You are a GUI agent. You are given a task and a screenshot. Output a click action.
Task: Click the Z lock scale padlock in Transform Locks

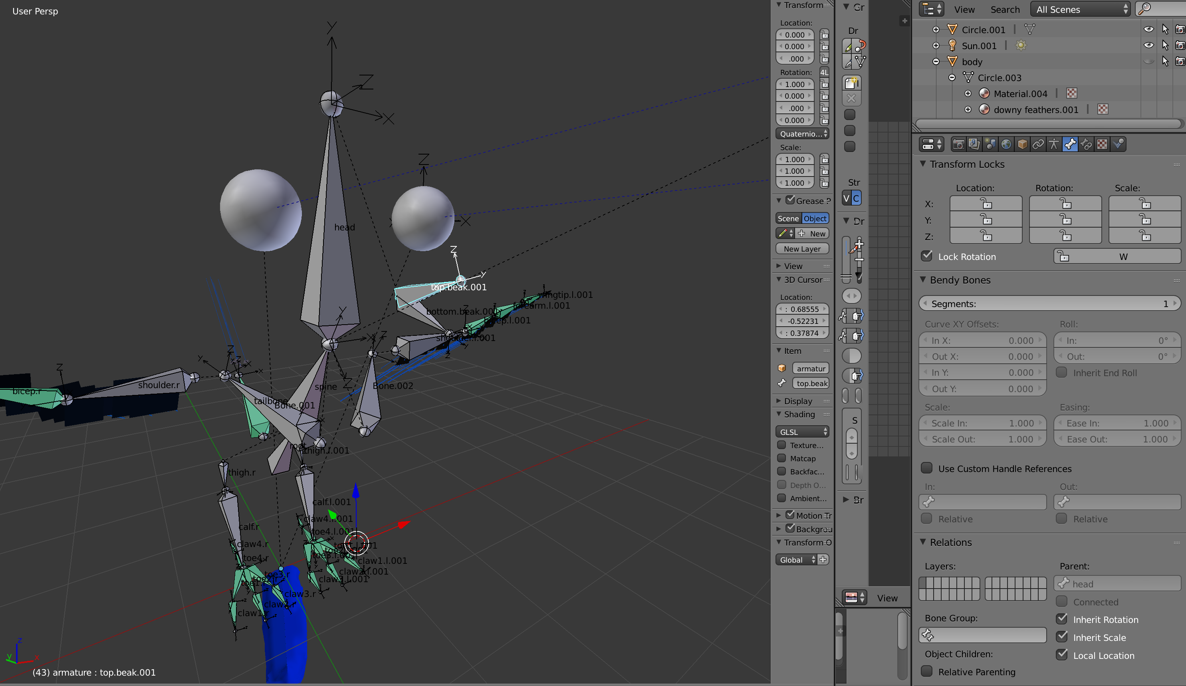coord(1144,236)
